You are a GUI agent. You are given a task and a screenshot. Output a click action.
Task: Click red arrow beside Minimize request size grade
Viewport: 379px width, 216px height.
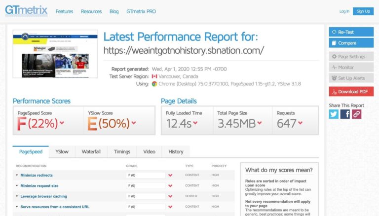(x=170, y=186)
